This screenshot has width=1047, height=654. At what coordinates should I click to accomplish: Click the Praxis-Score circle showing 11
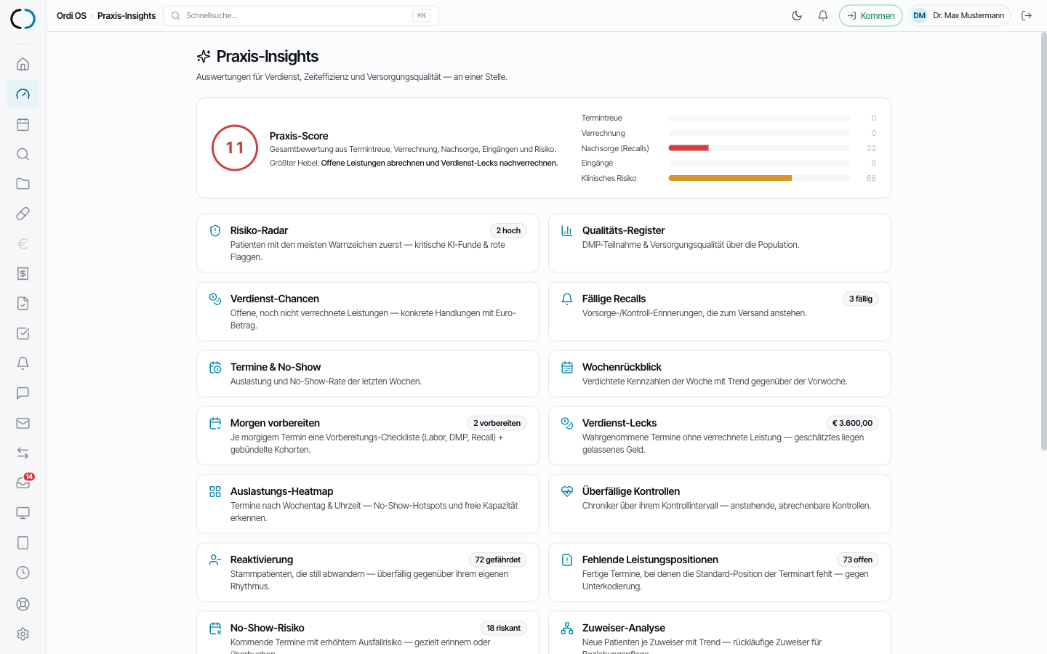coord(235,148)
